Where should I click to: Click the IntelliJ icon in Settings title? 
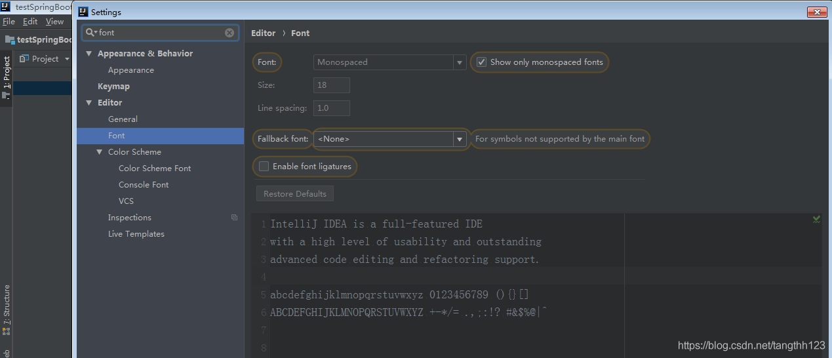(x=83, y=12)
